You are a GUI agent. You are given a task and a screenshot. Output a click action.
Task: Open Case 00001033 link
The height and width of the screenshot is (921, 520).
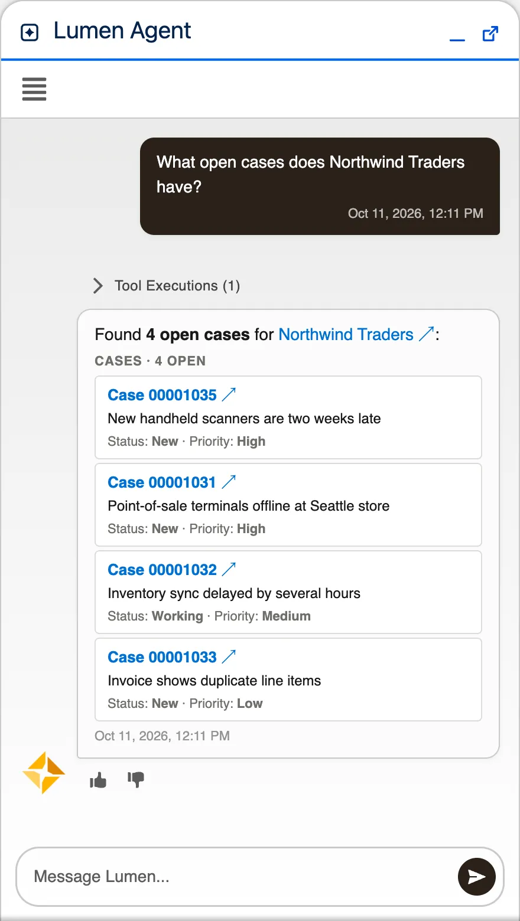(162, 657)
